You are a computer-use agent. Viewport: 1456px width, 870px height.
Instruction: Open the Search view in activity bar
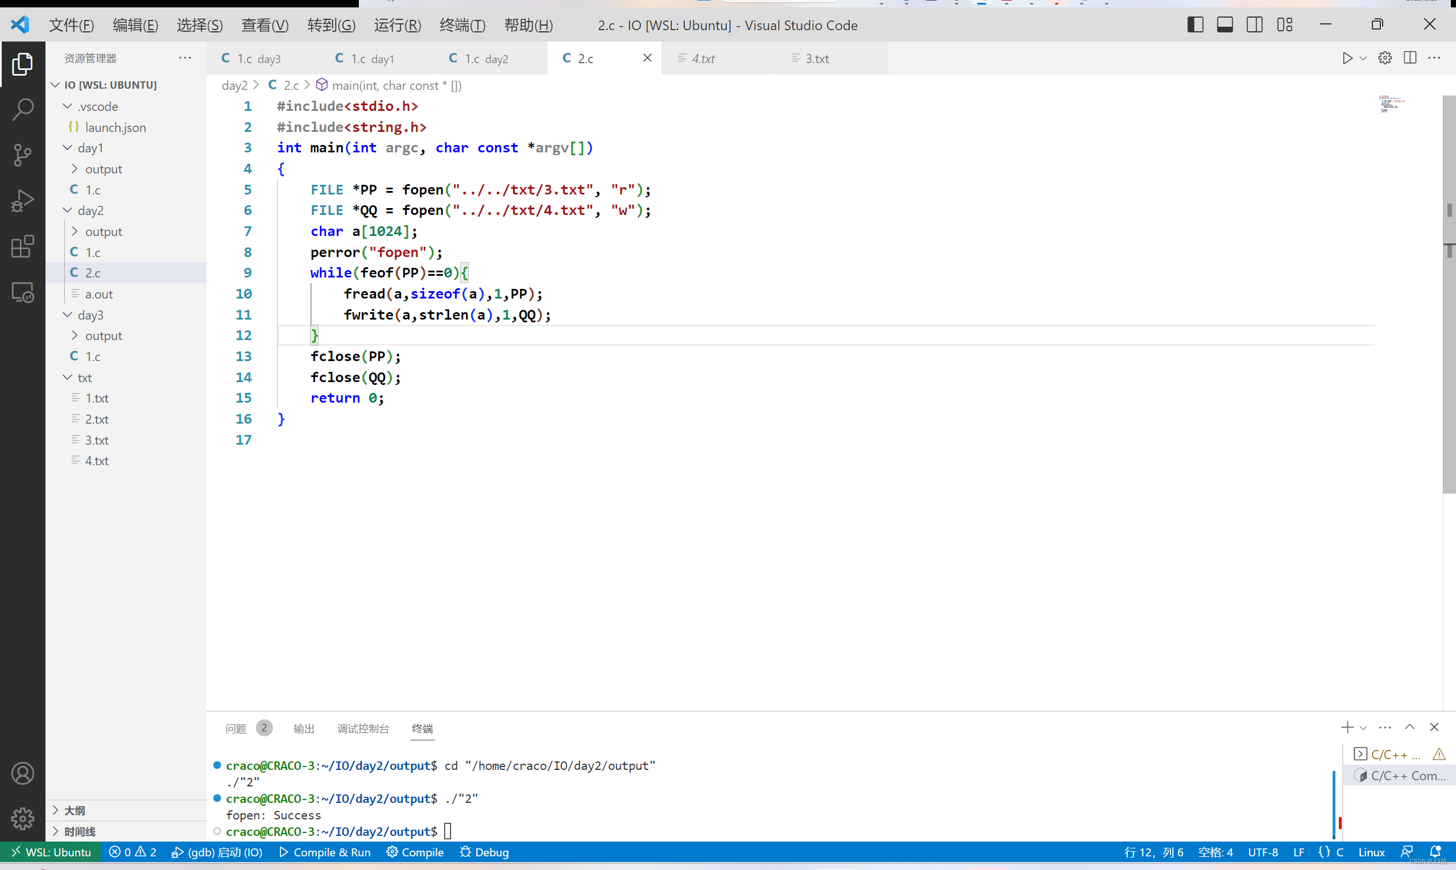coord(22,109)
